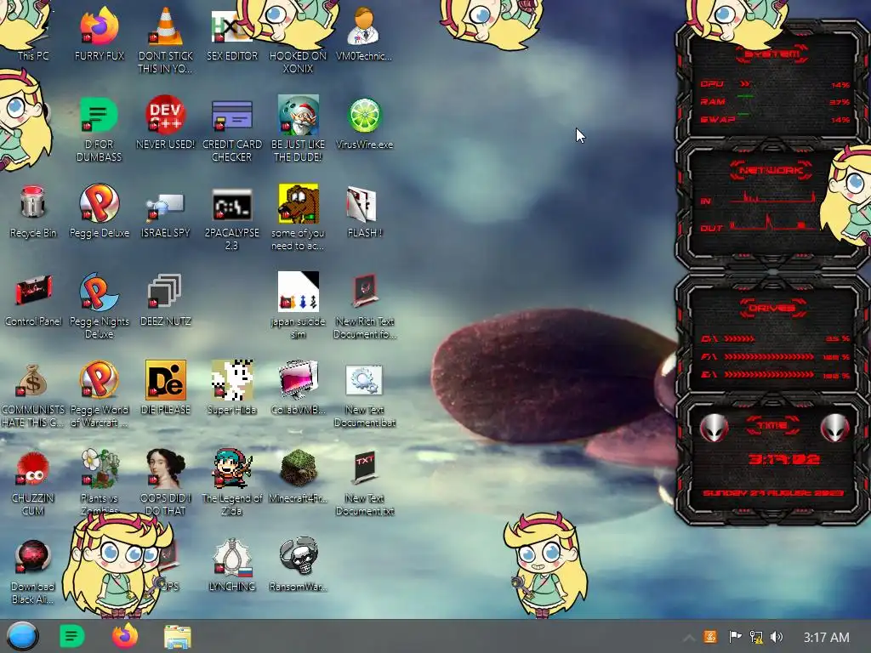Launch Super Hilda game
871x653 pixels.
231,380
